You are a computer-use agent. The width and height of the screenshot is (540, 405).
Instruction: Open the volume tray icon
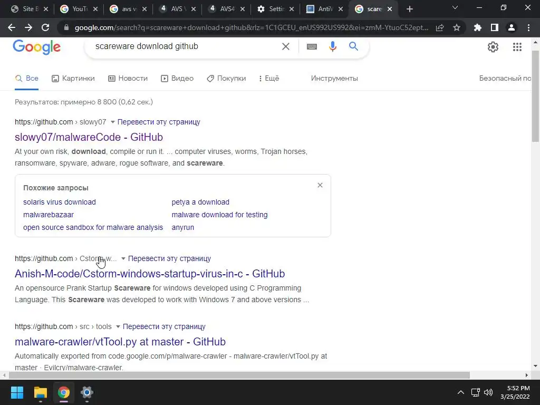coord(488,392)
